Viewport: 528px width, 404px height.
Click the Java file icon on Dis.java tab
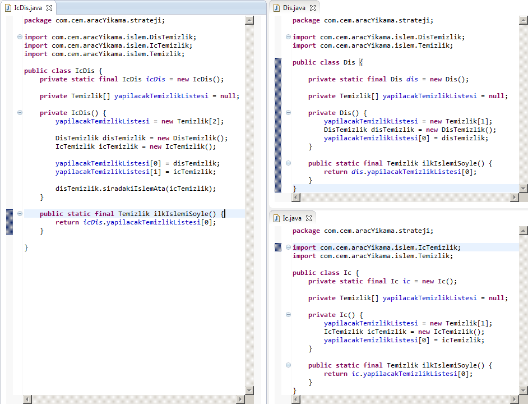tap(276, 8)
